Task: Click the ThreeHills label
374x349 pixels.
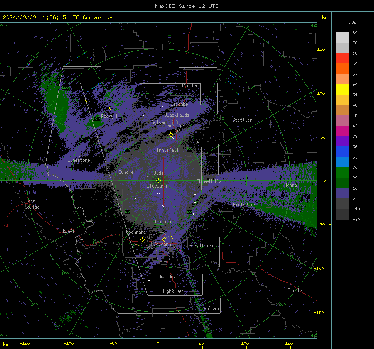Action: click(209, 181)
